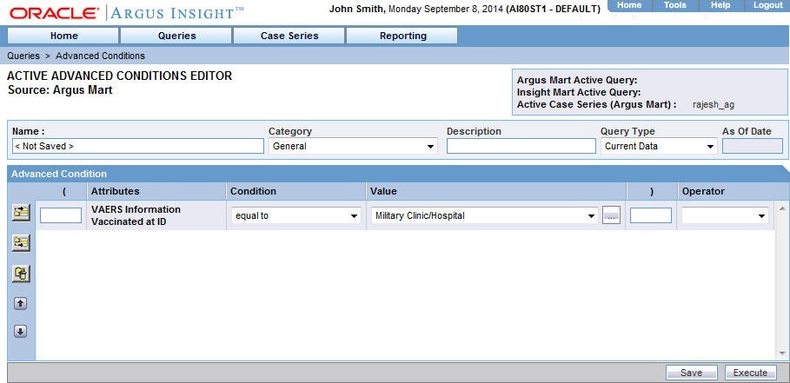Click the Value column header
The height and width of the screenshot is (383, 790).
pyautogui.click(x=383, y=191)
